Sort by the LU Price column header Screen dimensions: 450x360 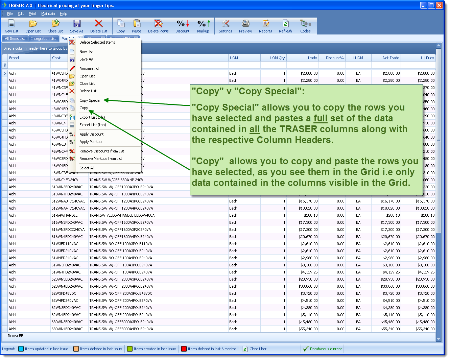coord(418,58)
